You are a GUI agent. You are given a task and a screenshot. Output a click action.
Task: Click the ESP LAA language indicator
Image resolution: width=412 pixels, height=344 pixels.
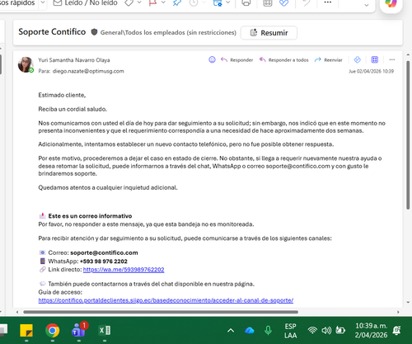point(291,331)
